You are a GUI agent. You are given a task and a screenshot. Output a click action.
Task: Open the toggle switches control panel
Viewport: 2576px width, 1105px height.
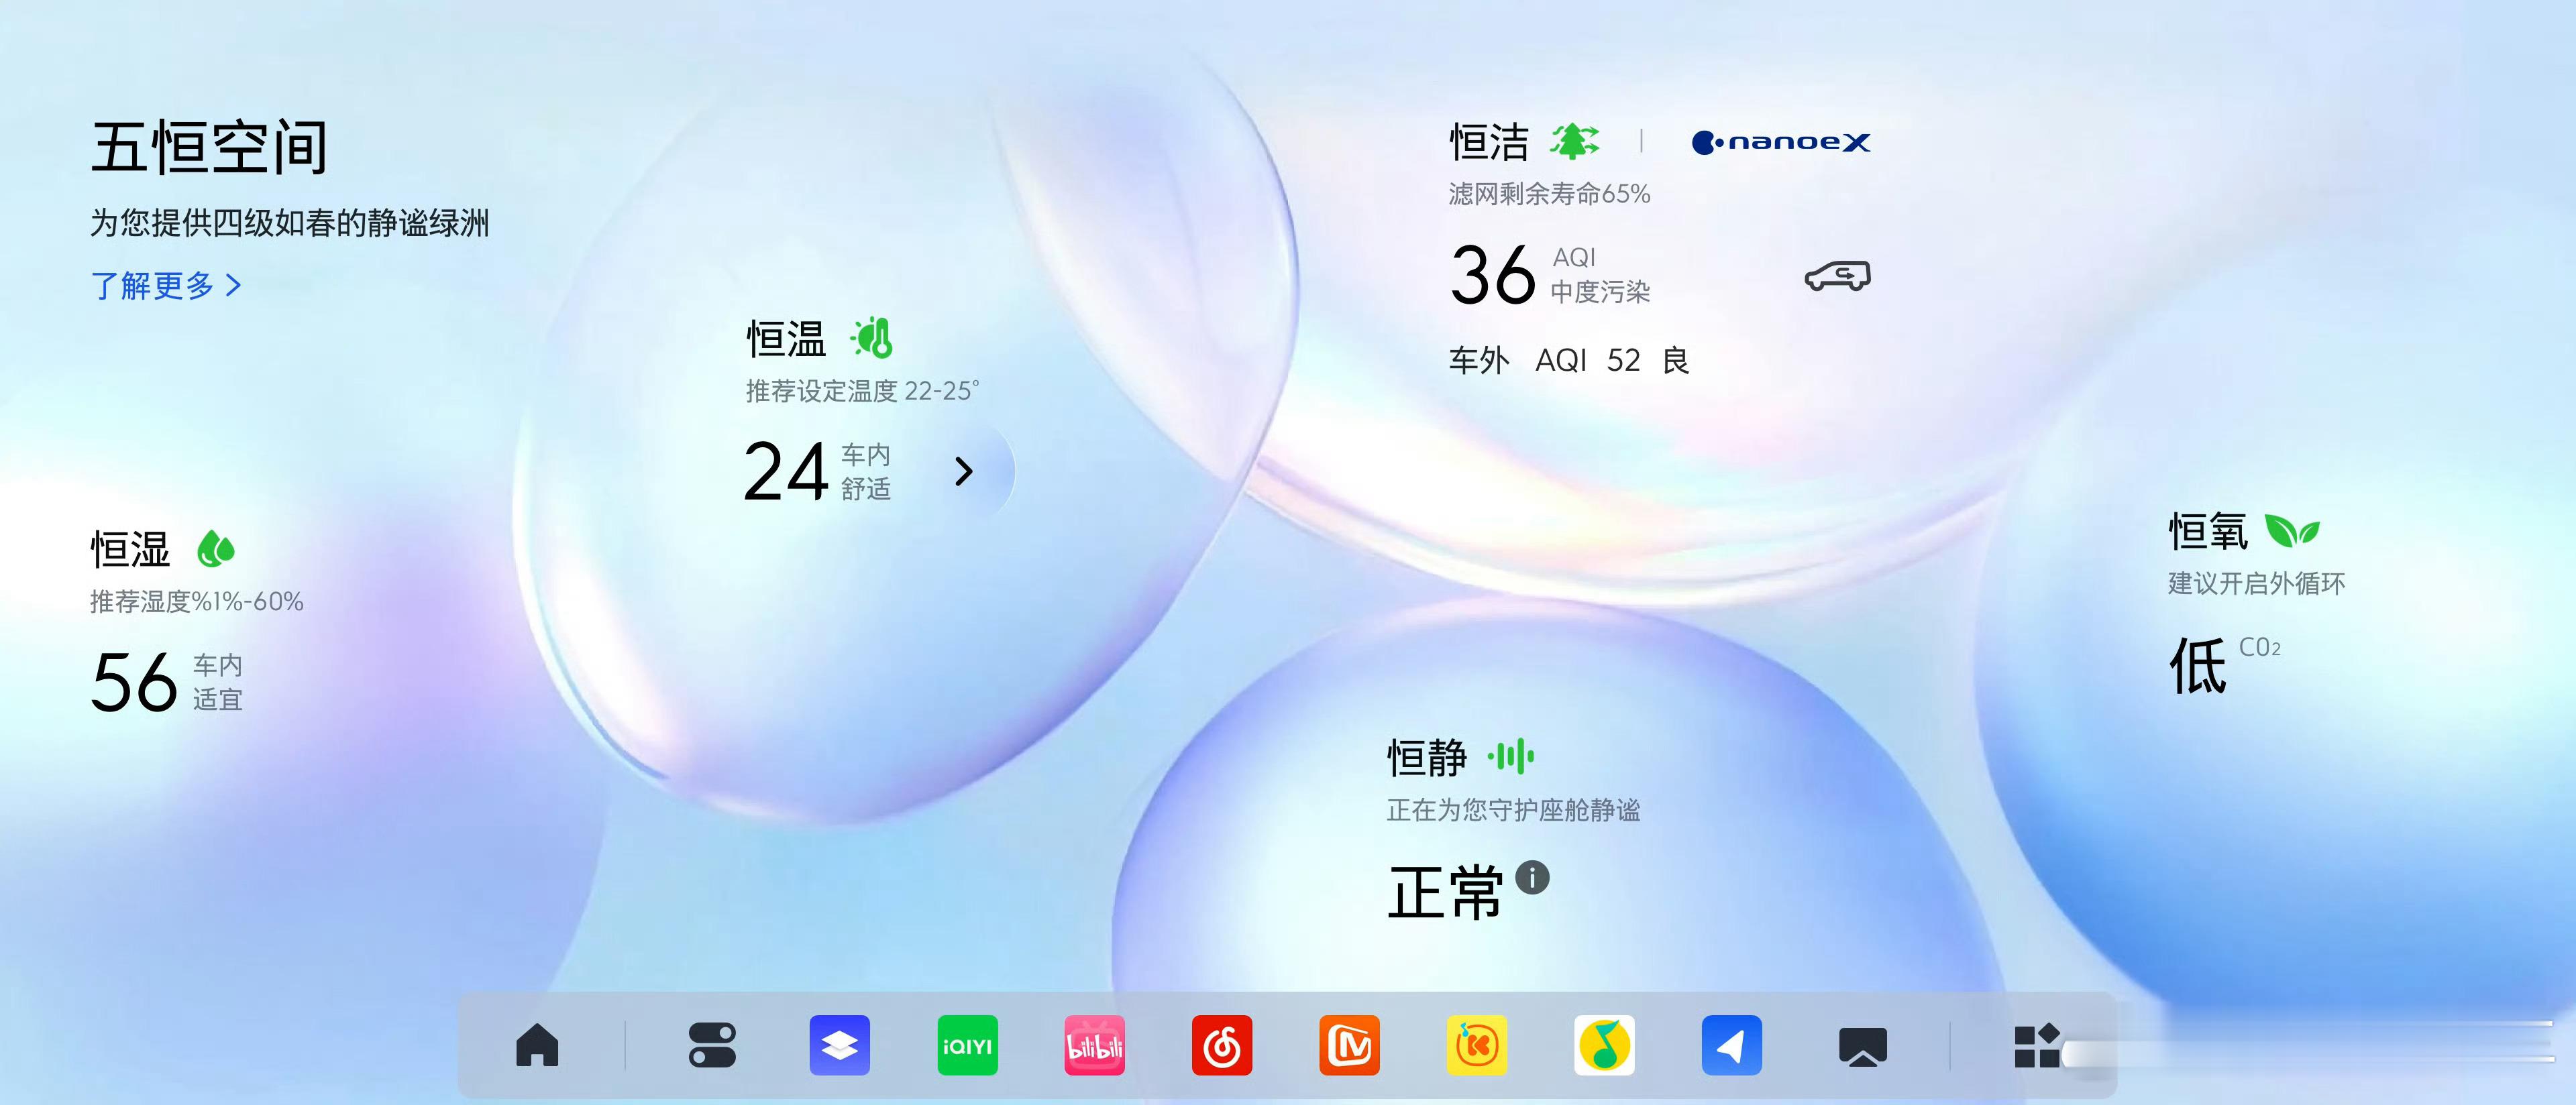point(712,1045)
